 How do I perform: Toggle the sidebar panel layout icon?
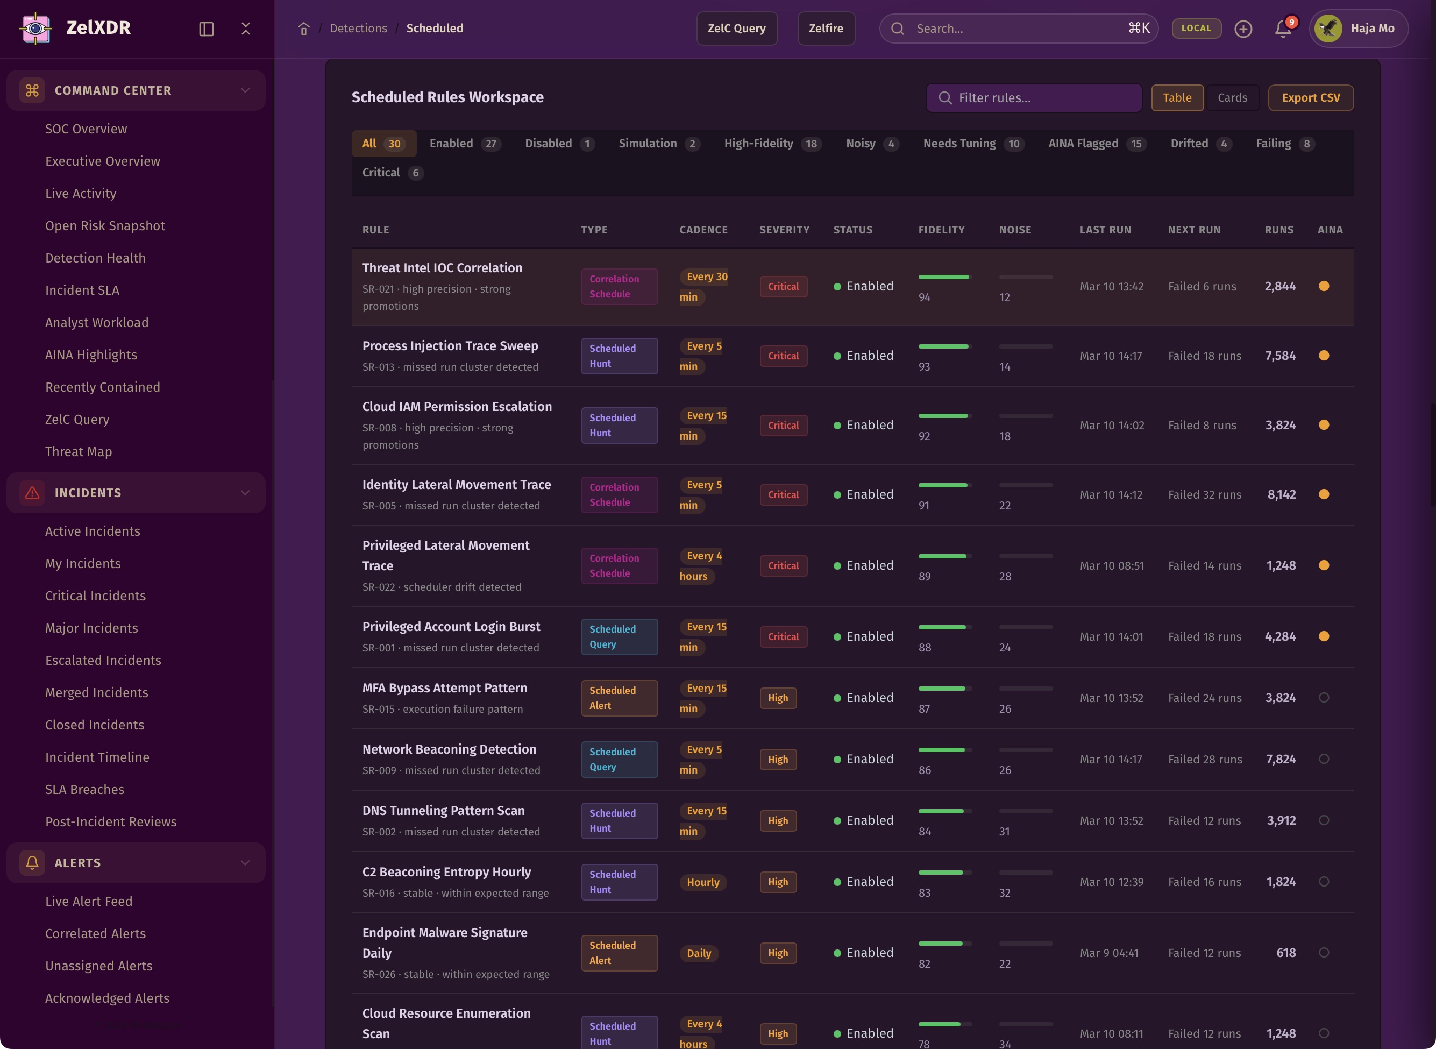(207, 29)
